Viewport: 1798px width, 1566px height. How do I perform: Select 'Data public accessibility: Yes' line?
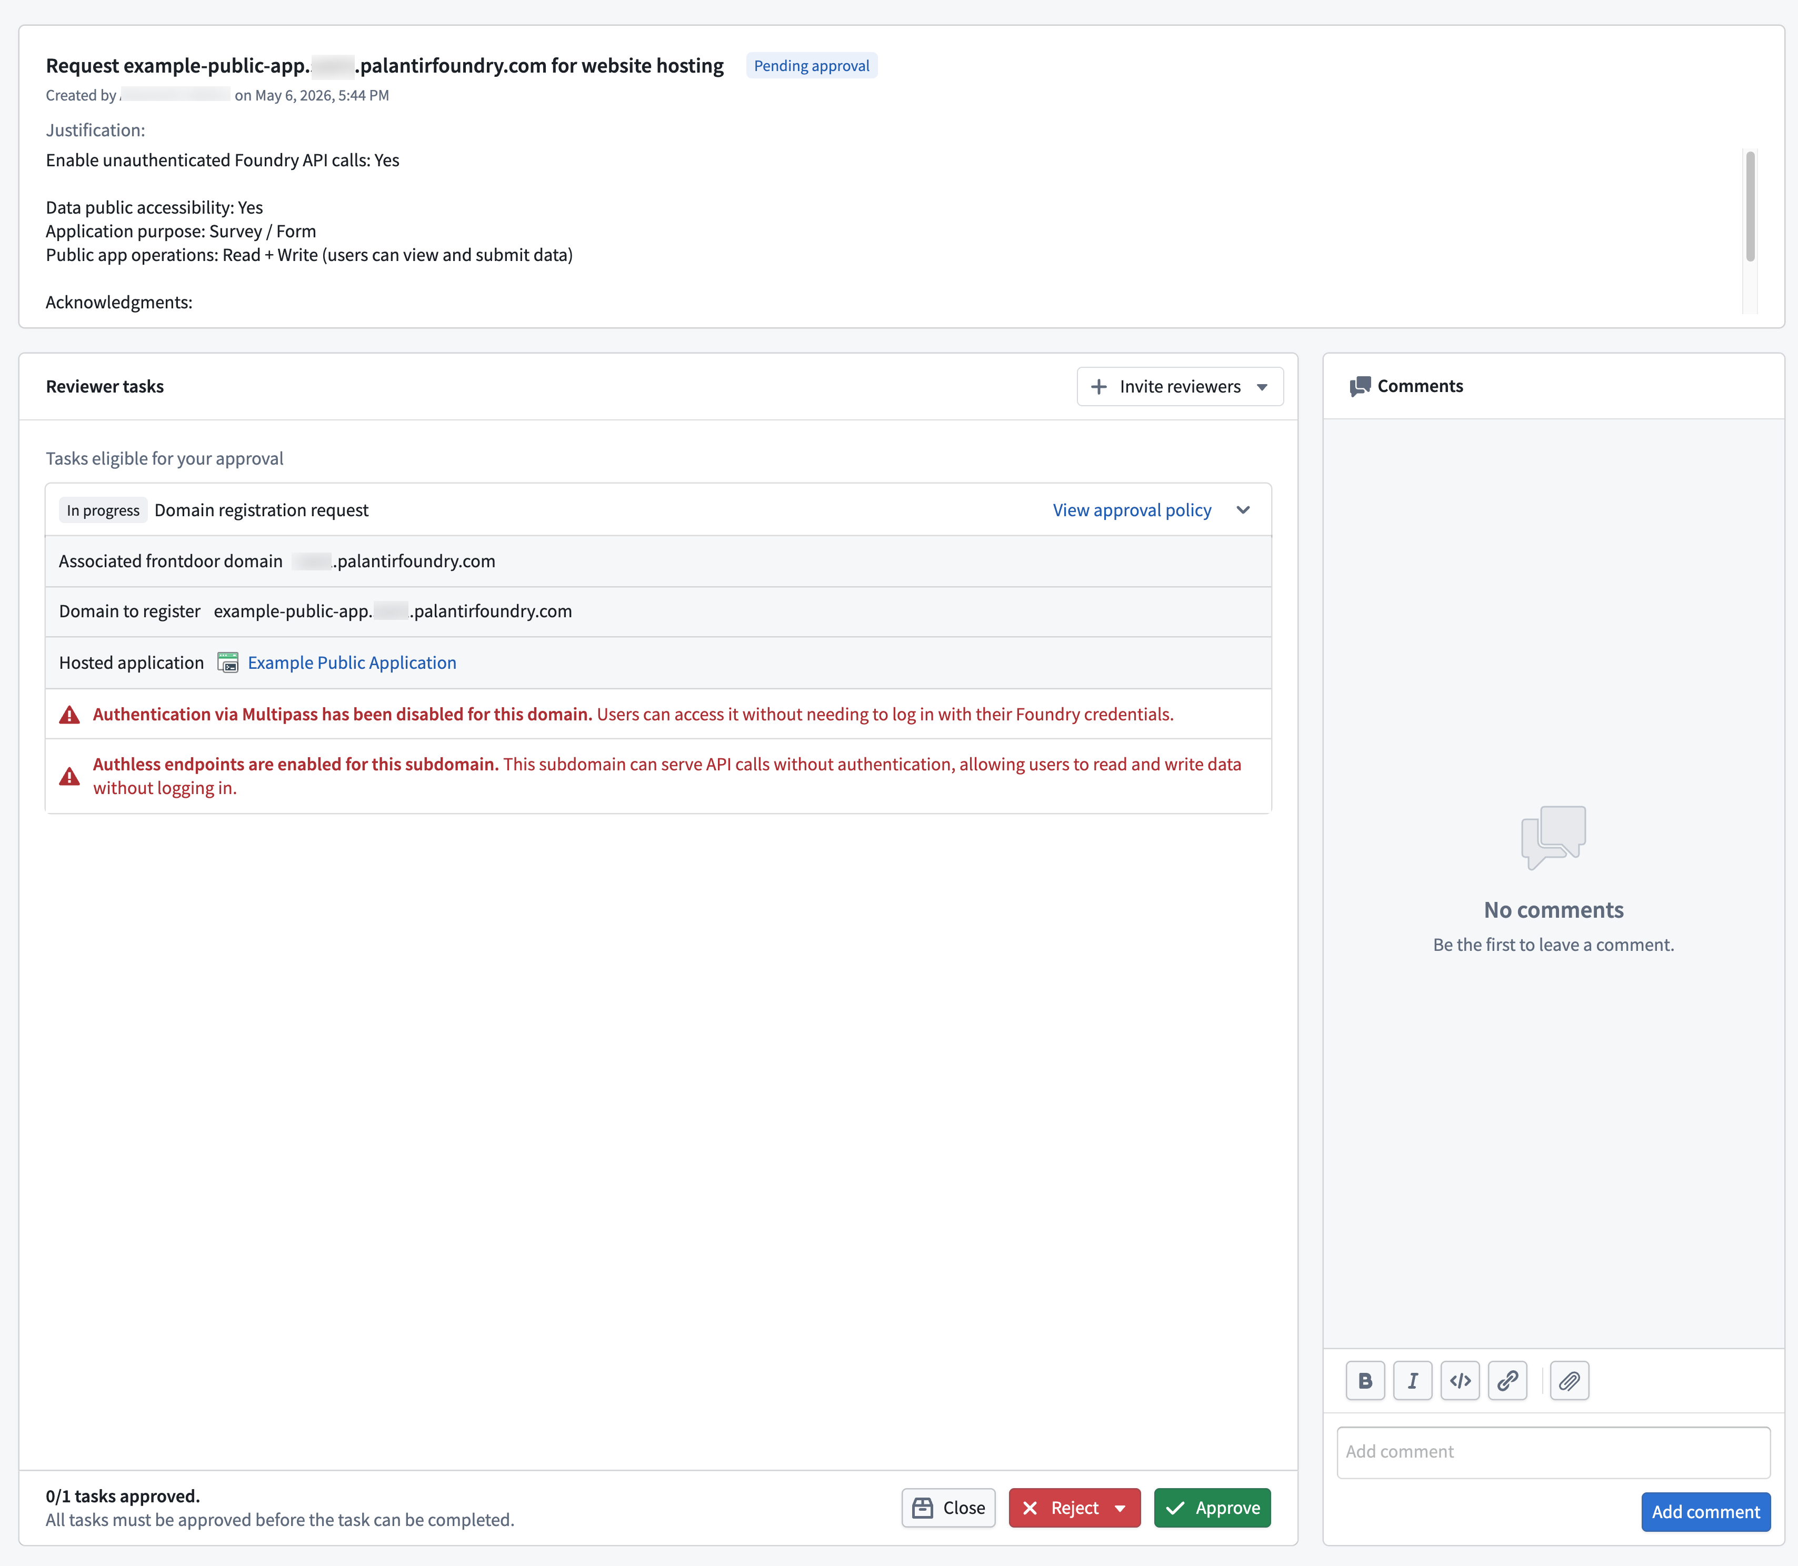pos(154,208)
